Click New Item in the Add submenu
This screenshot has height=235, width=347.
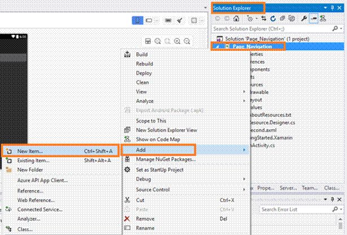point(61,151)
